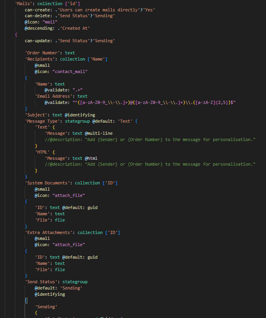
Task: Click the @html annotation
Action: point(91,158)
